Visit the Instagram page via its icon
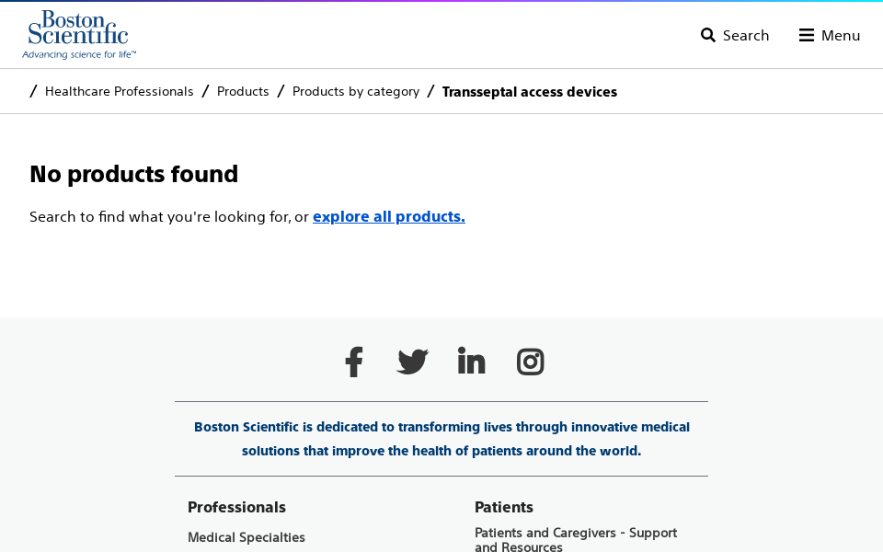Screen dimensions: 883x552 point(530,362)
